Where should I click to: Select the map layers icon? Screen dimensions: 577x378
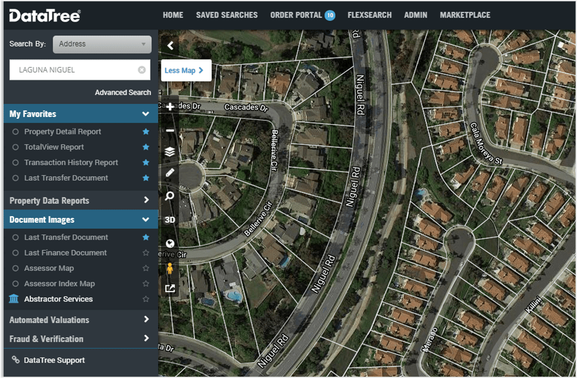[x=170, y=150]
